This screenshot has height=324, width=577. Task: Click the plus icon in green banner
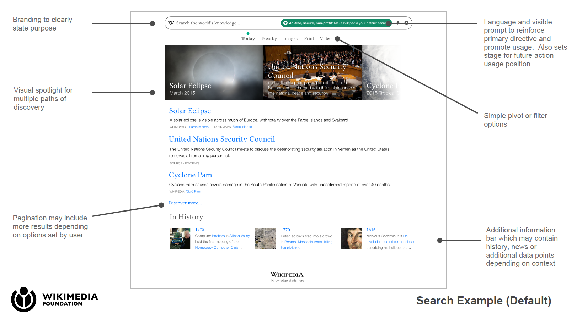click(285, 23)
